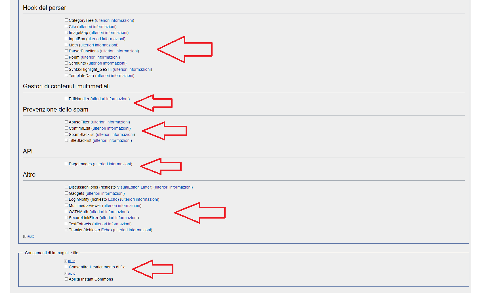The image size is (481, 293).
Task: Enable Abilita Instant Commons checkbox
Action: tap(66, 279)
